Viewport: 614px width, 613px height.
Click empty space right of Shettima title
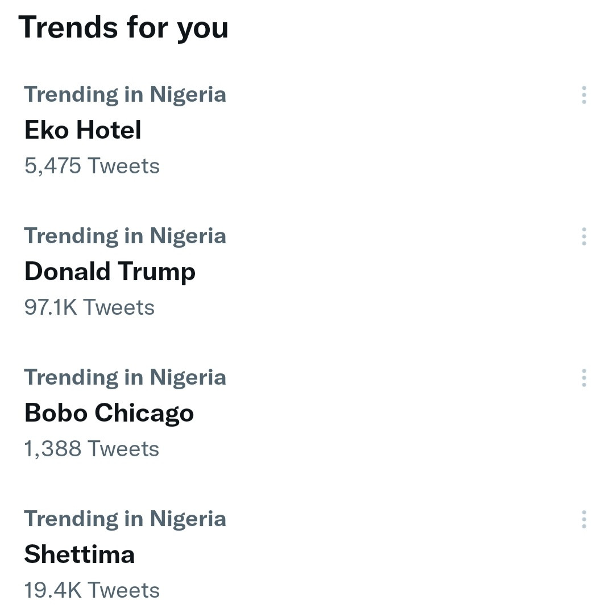click(x=352, y=554)
